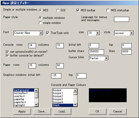Click the Apply button
139x118 pixels.
pos(22,111)
